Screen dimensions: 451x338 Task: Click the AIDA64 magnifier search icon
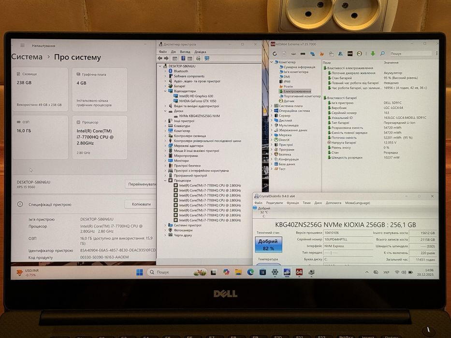click(x=382, y=54)
